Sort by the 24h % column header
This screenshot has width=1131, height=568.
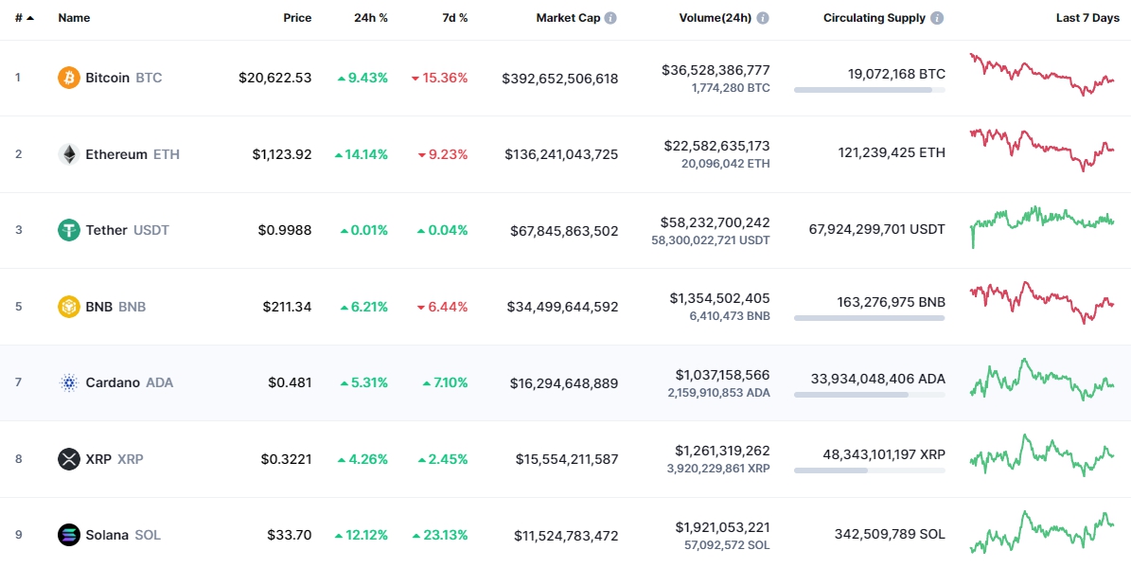(371, 18)
